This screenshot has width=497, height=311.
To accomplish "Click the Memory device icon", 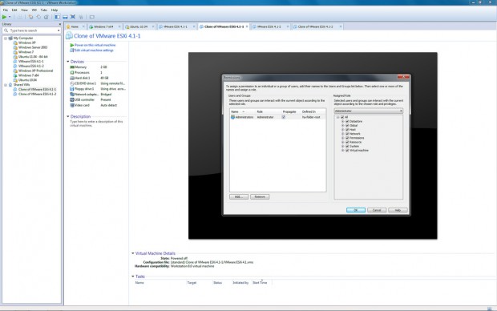I will tap(72, 67).
